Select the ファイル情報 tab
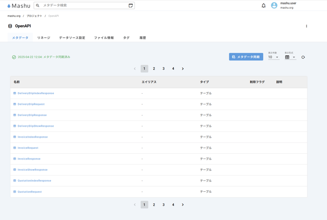This screenshot has height=220, width=327. 103,38
